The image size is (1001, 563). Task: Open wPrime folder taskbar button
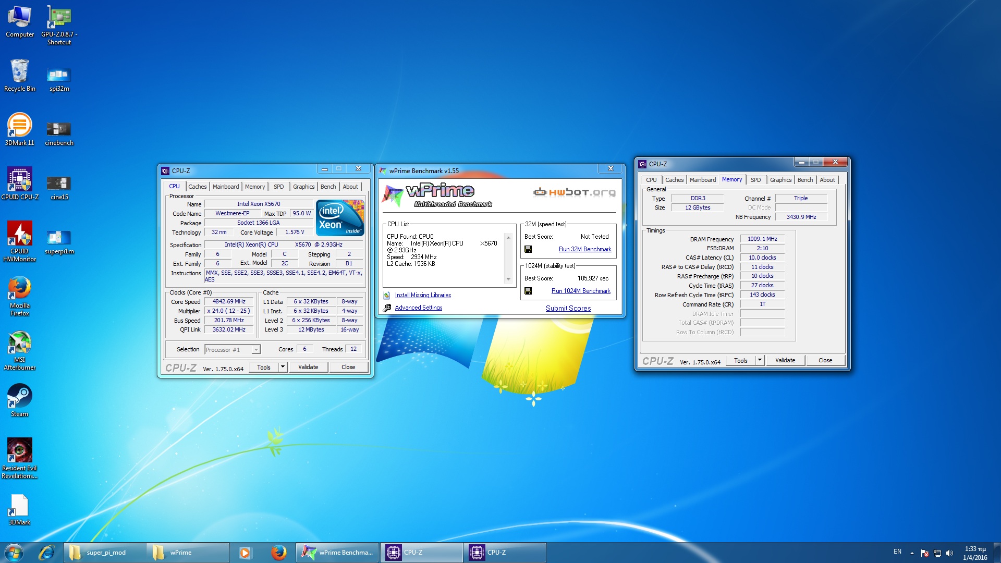188,553
